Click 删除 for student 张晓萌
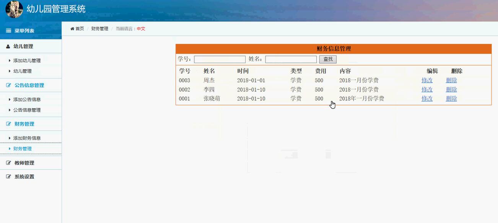This screenshot has width=498, height=223. (451, 99)
